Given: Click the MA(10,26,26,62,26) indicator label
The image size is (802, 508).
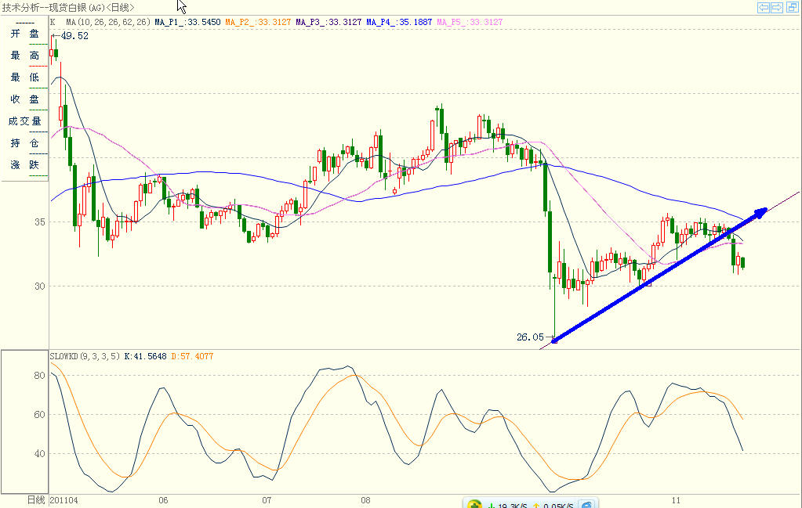Looking at the screenshot, I should [x=108, y=22].
